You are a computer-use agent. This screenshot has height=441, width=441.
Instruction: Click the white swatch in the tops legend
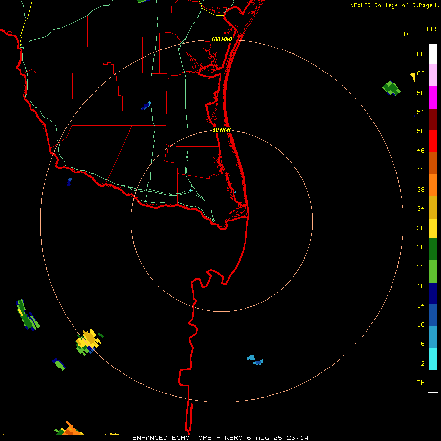point(433,54)
